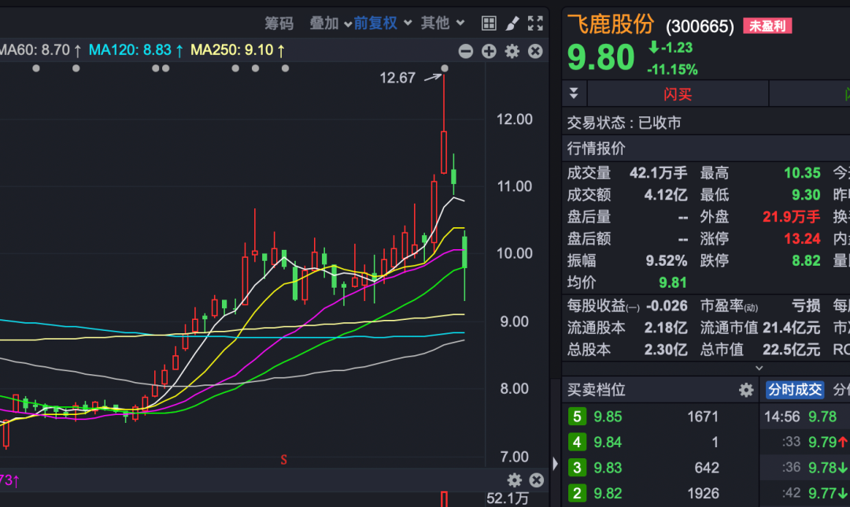The image size is (850, 507).
Task: Close the volume sub-chart indicator
Action: click(x=537, y=480)
